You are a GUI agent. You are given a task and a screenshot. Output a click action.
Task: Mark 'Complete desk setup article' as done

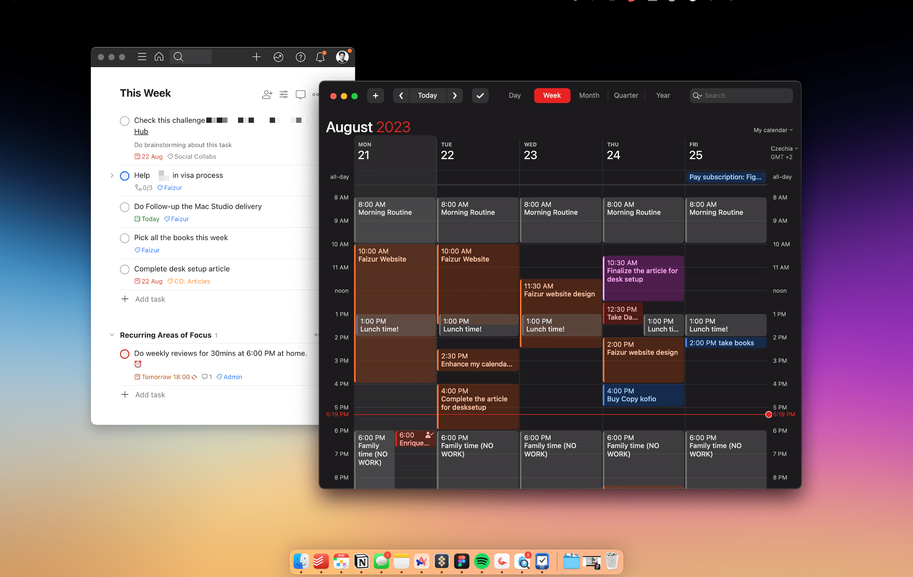(x=125, y=269)
